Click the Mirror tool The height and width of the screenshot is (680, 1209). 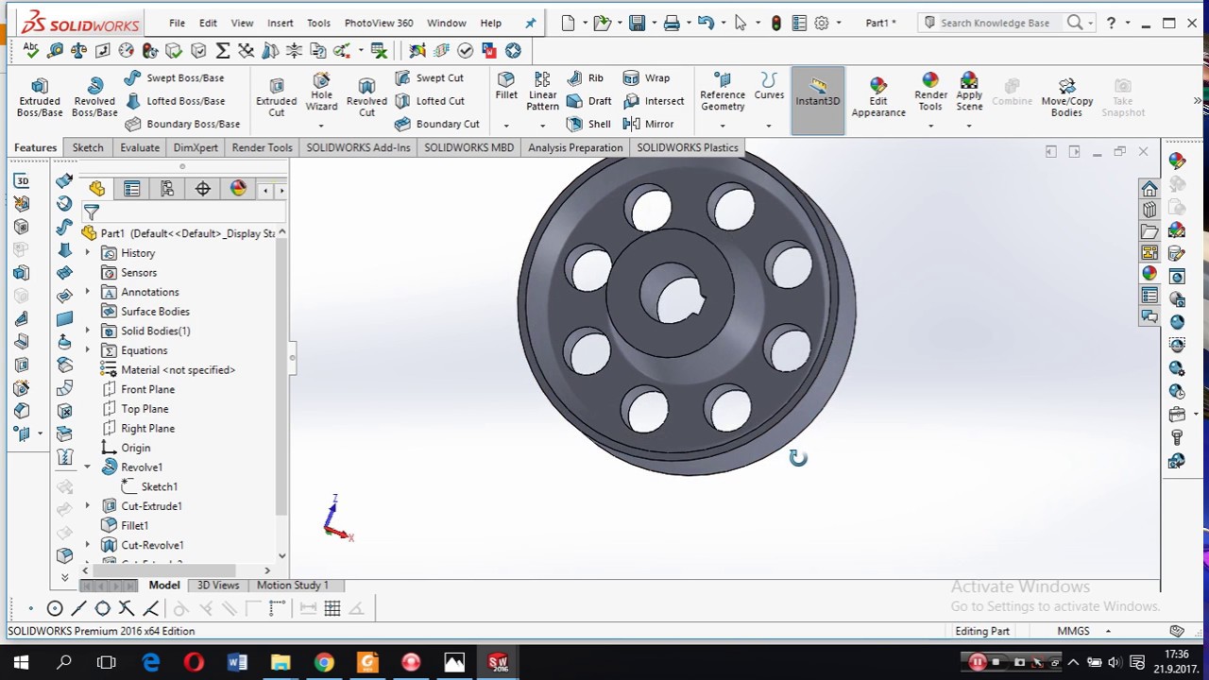pos(649,124)
